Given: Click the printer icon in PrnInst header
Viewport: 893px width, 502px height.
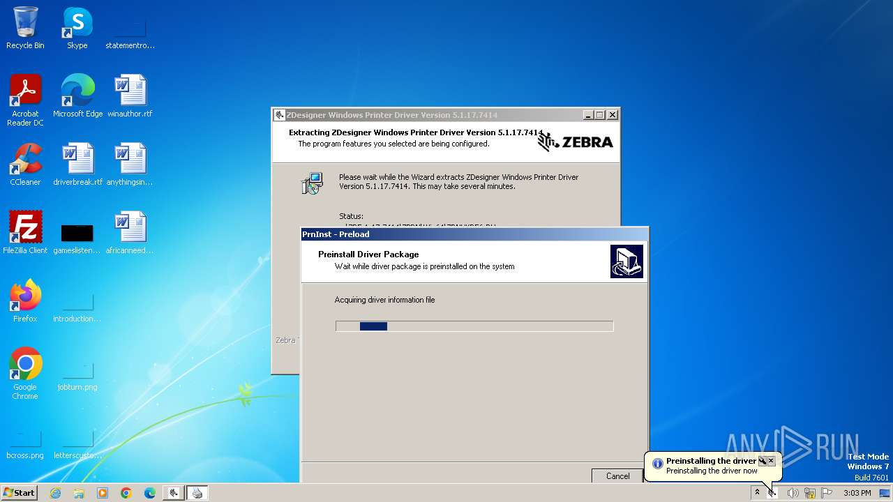Looking at the screenshot, I should (626, 261).
